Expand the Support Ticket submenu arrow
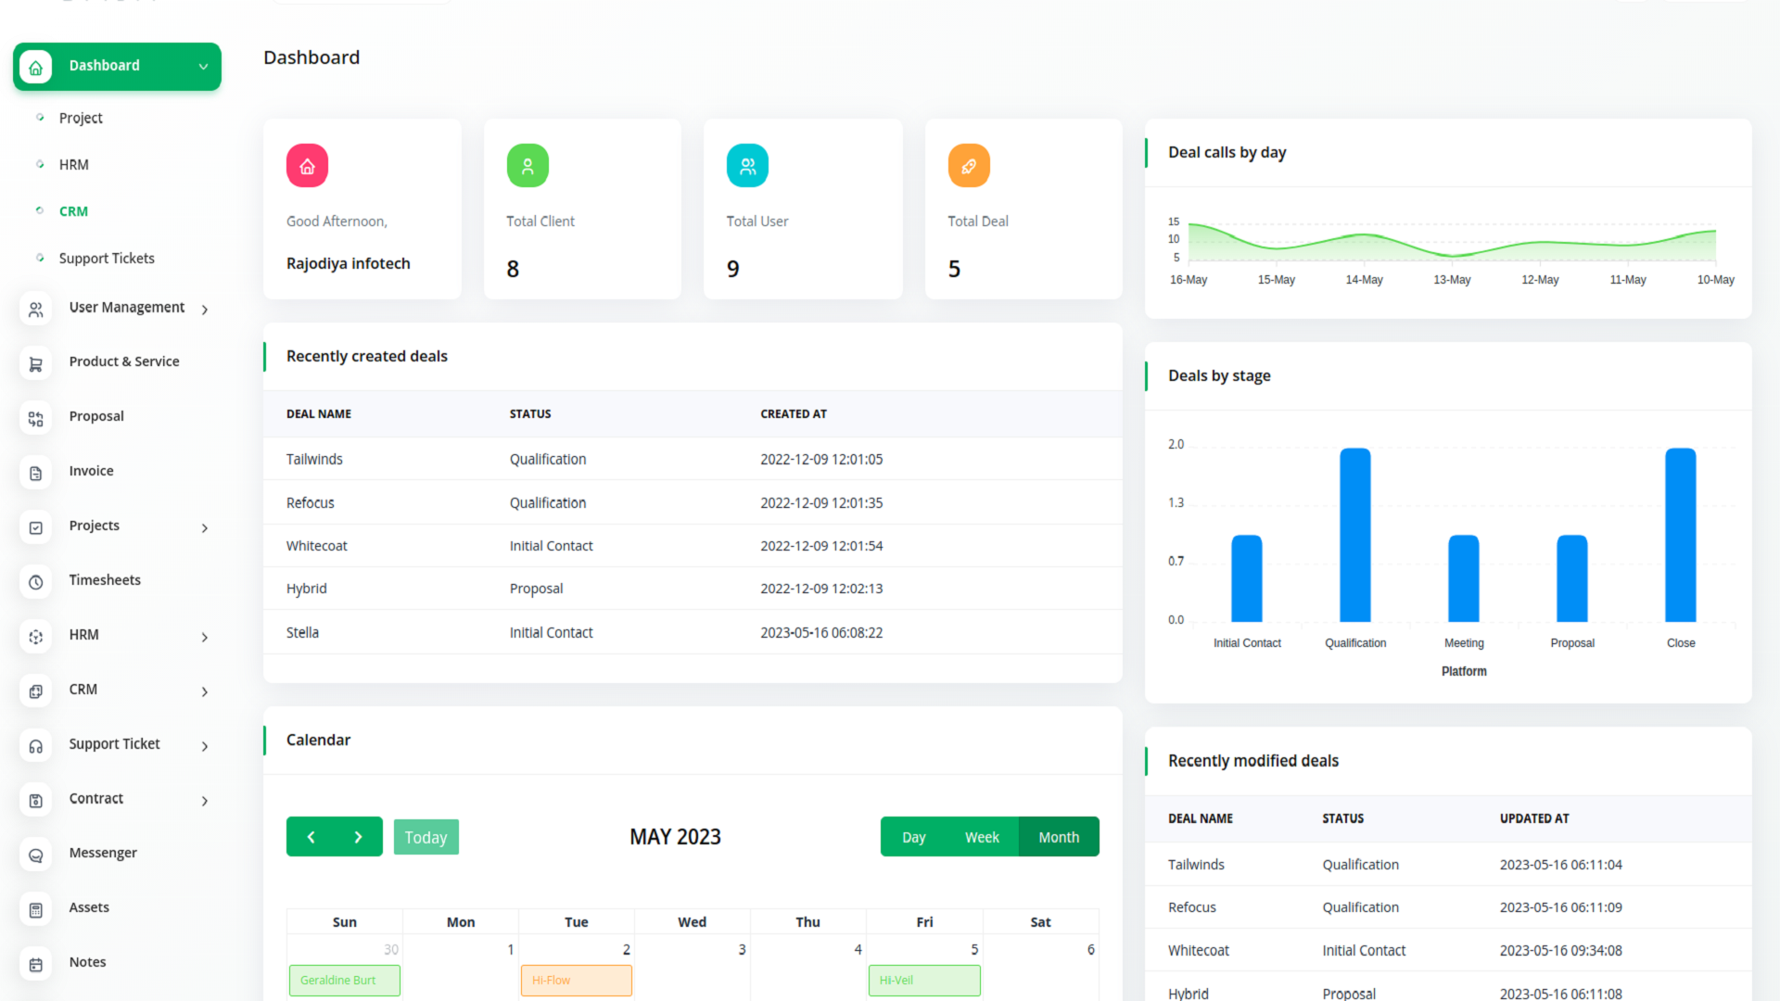1780x1001 pixels. [205, 746]
